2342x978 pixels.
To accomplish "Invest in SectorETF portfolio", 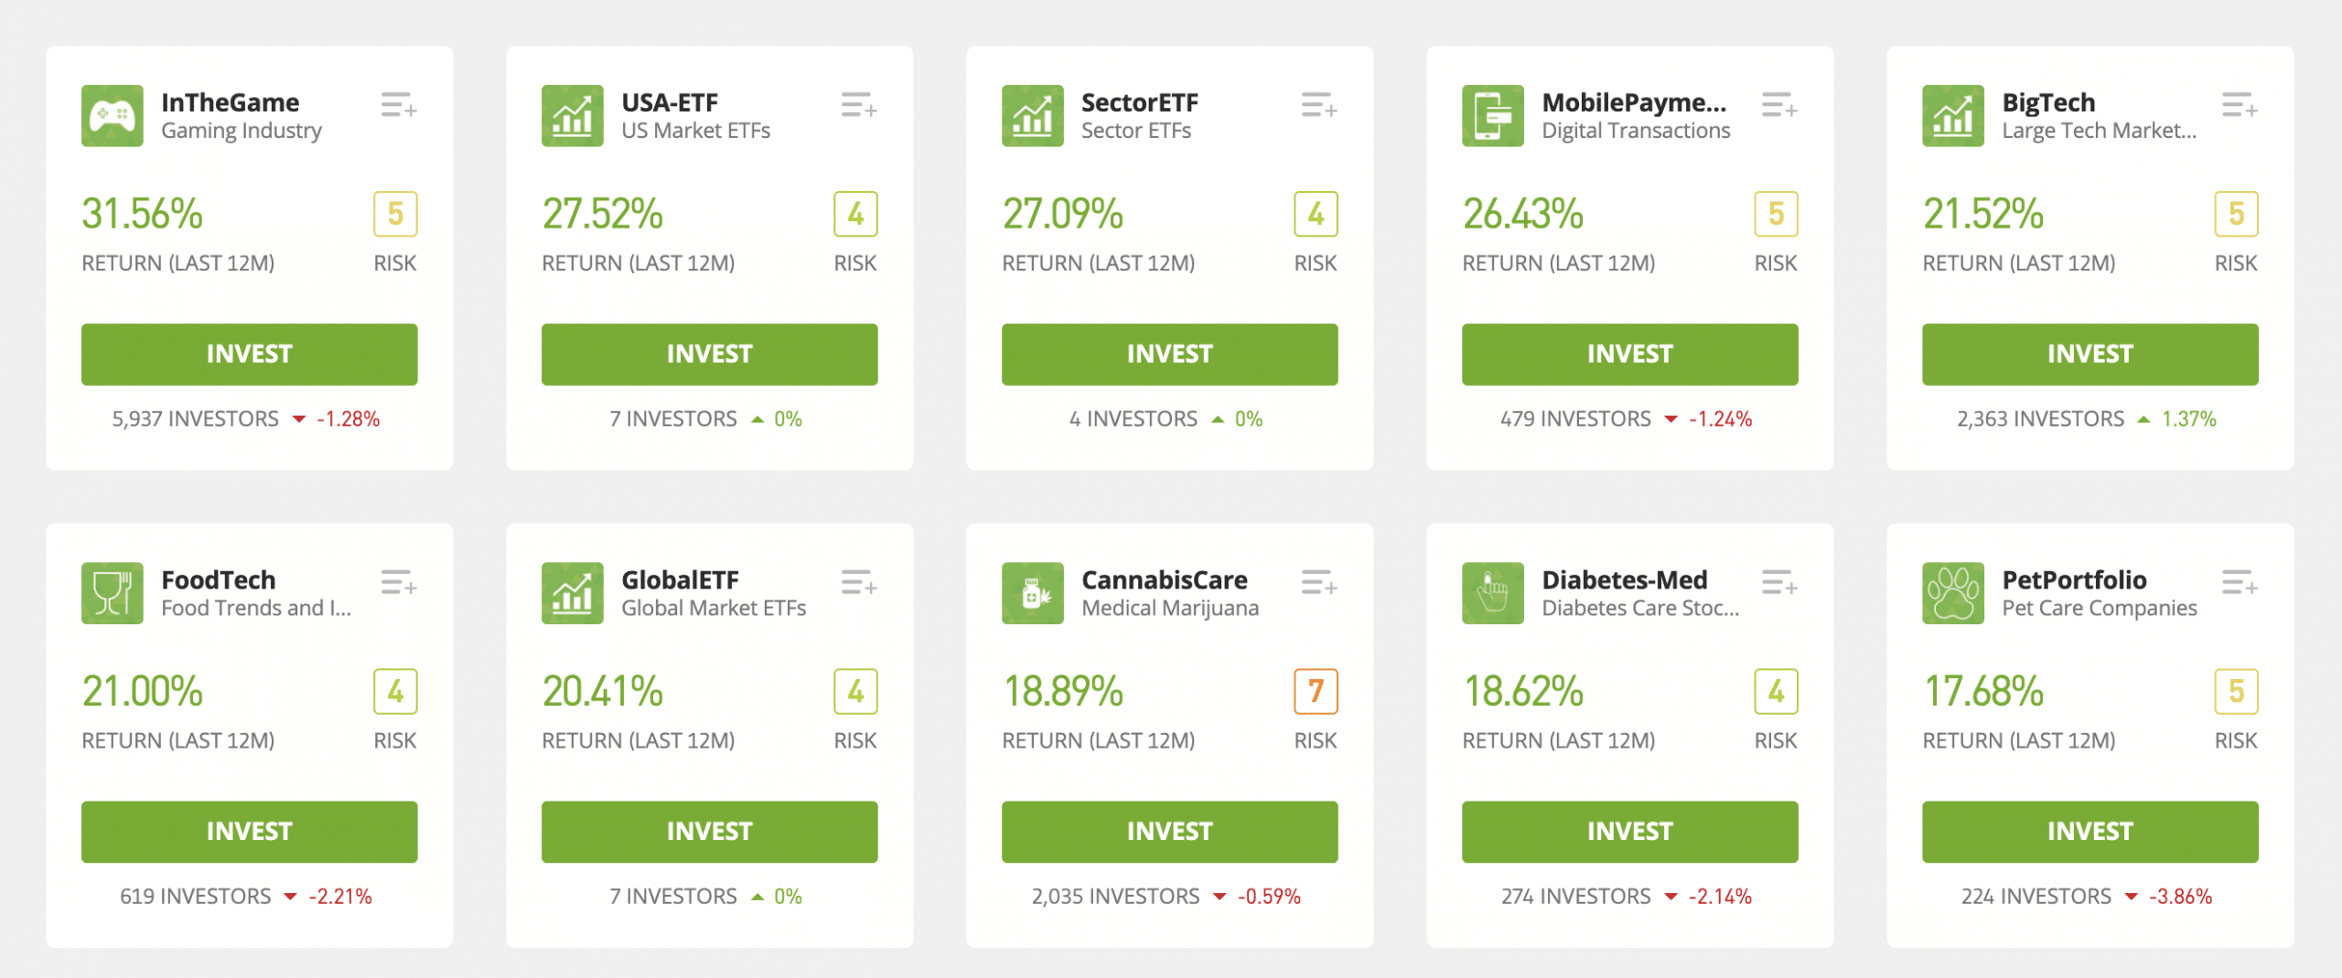I will point(1170,355).
